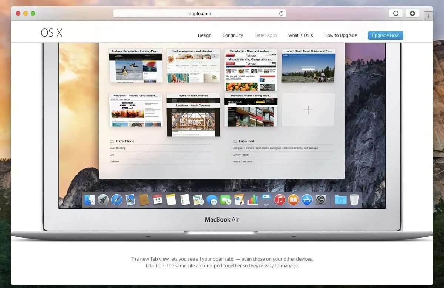
Task: Open Finder in the dock
Action: point(90,200)
